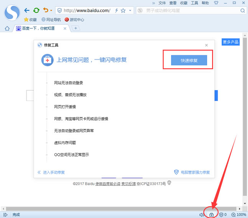This screenshot has height=218, width=248.
Task: Click the ad-block shield counter
Action: (223, 215)
